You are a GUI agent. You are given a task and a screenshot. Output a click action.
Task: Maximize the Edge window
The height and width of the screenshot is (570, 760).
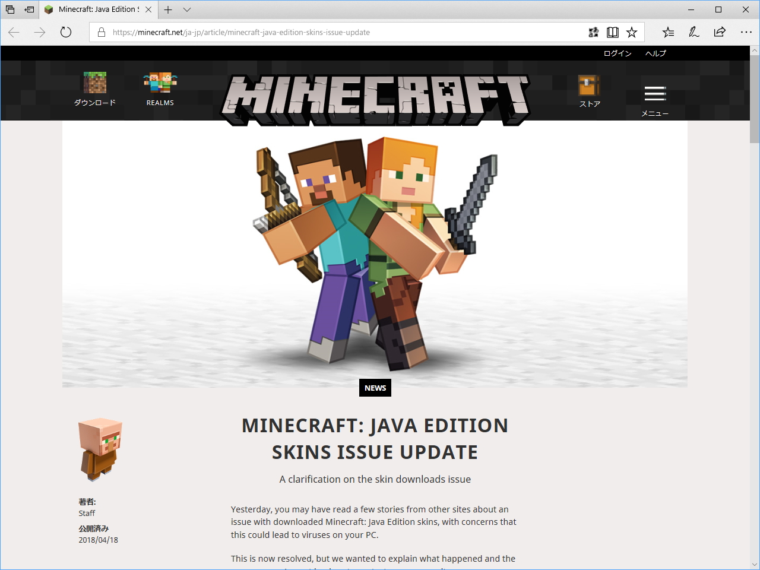(718, 9)
